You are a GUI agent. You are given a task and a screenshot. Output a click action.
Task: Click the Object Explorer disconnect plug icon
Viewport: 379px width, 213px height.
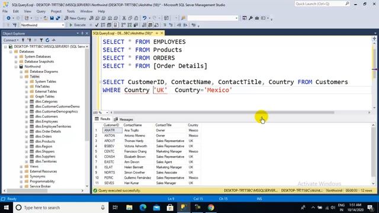[29, 40]
